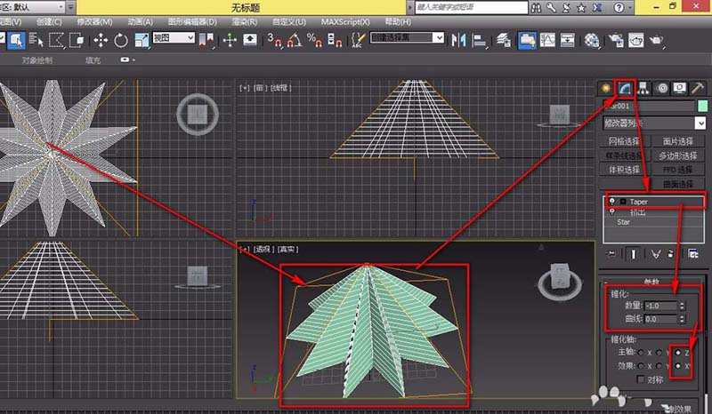The width and height of the screenshot is (712, 414).
Task: Open the Material Editor icon
Action: pyautogui.click(x=591, y=40)
